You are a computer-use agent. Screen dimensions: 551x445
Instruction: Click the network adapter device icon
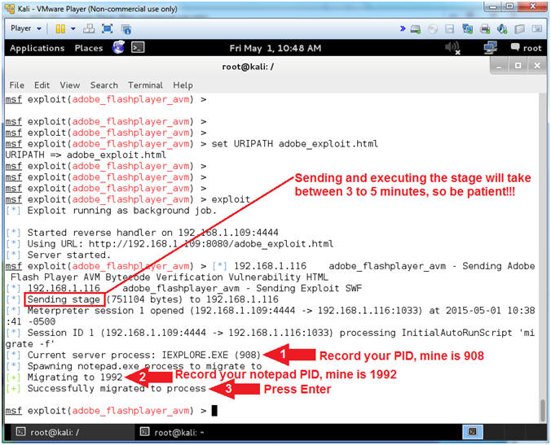point(467,29)
